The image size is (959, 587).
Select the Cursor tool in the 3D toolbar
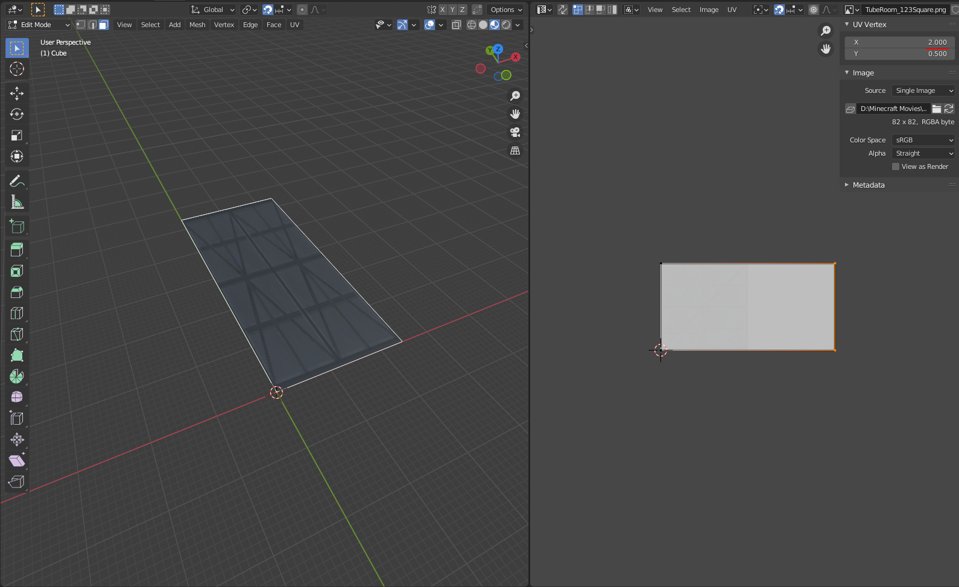pos(17,69)
